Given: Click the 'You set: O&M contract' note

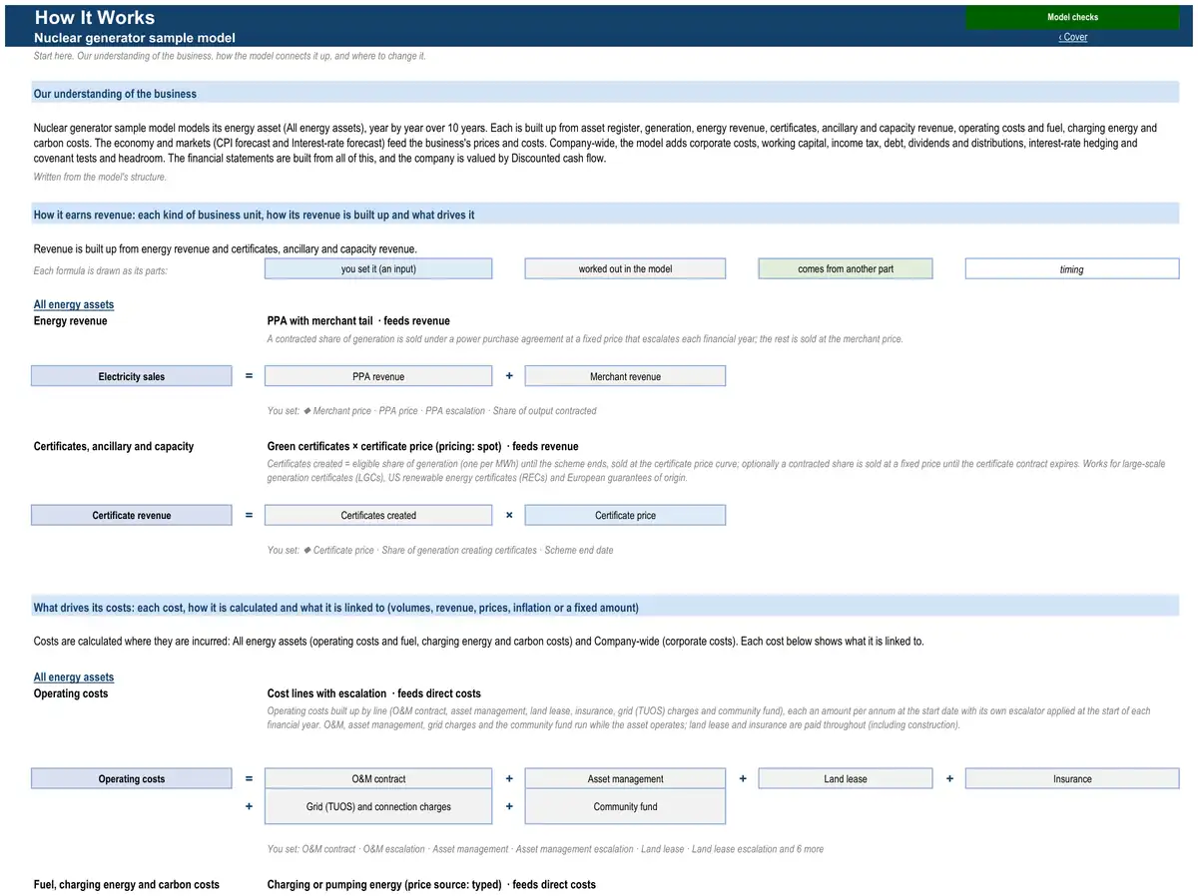Looking at the screenshot, I should pos(545,849).
